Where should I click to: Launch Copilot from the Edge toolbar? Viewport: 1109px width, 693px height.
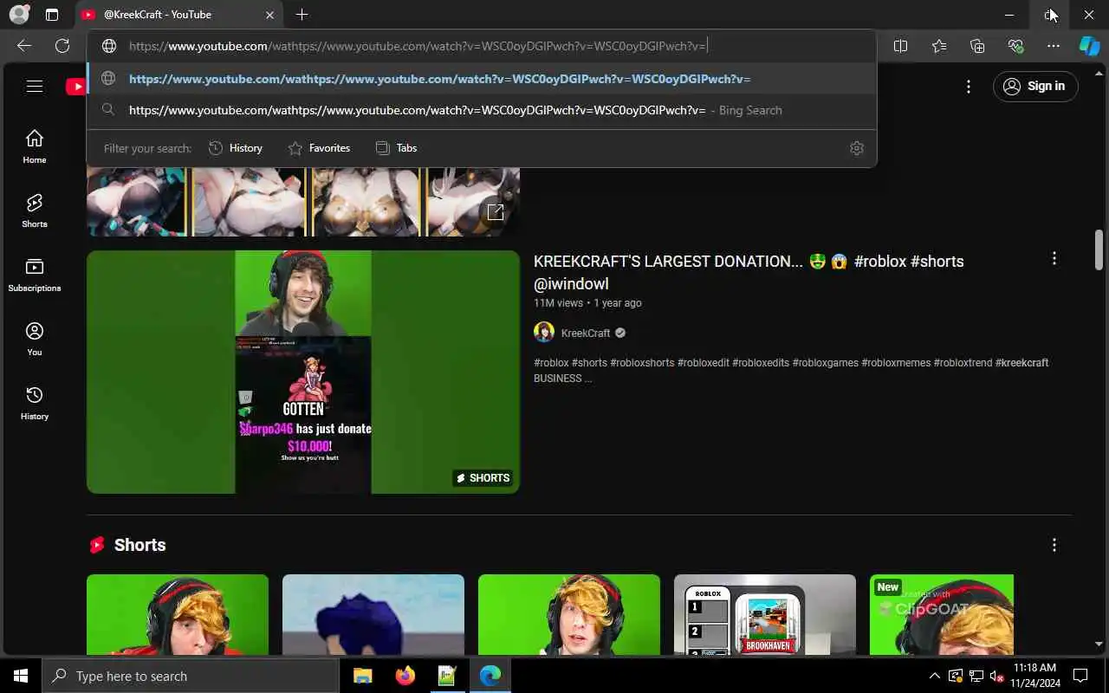pos(1089,46)
